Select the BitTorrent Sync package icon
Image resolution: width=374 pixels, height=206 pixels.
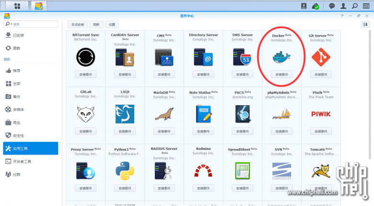tap(86, 57)
